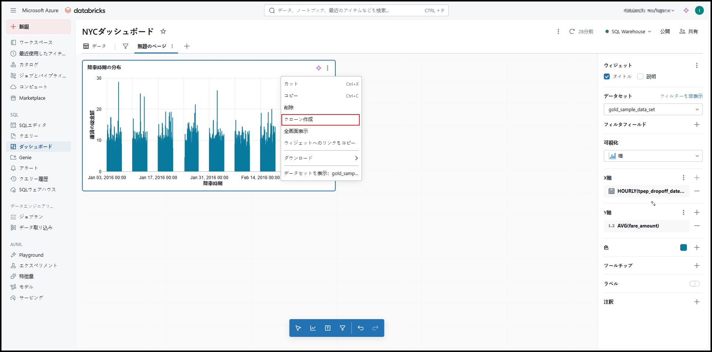Uncheck the タイトル checkbox

click(x=607, y=76)
